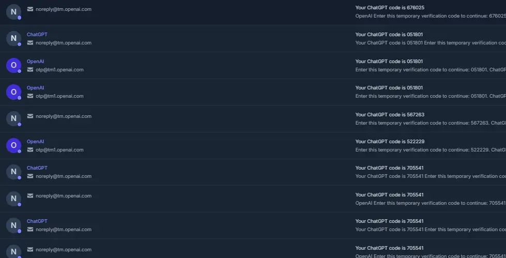506x258 pixels.
Task: Click the envelope icon in the 676025 email row
Action: point(30,9)
